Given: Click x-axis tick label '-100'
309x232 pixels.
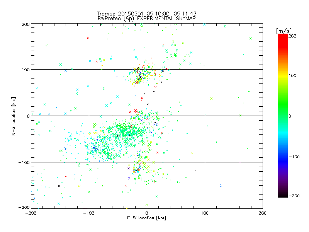Looking at the screenshot, I should coord(89,213).
